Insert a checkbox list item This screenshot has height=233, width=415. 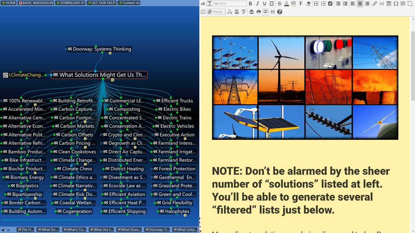[x=330, y=4]
